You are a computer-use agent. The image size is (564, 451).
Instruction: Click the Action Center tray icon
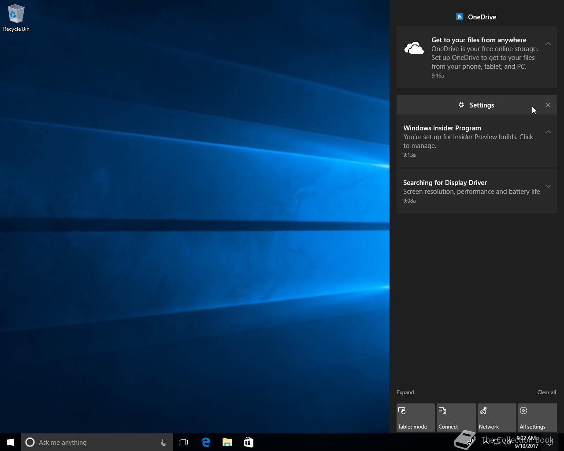pos(549,442)
